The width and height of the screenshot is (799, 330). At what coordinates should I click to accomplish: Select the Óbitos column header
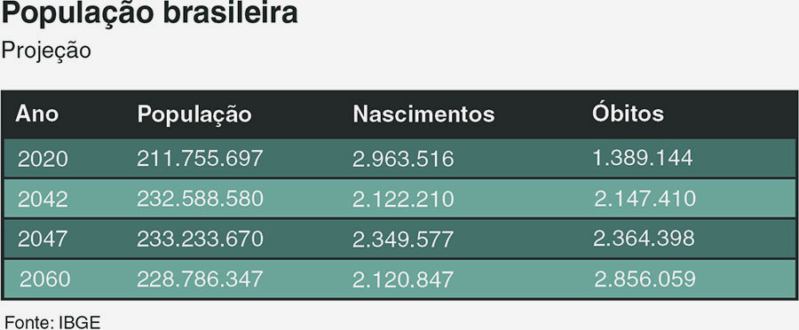click(628, 113)
